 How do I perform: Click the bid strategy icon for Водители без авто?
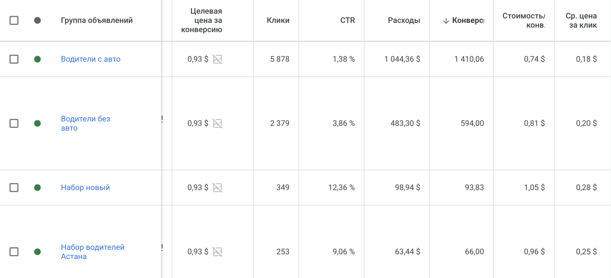coord(217,124)
